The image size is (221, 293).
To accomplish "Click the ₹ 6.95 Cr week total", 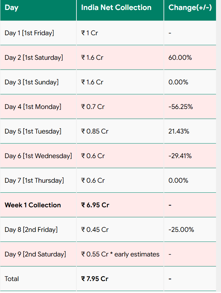I will [95, 205].
